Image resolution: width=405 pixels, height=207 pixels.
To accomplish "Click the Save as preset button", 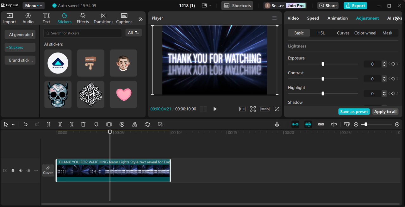I will tap(354, 112).
